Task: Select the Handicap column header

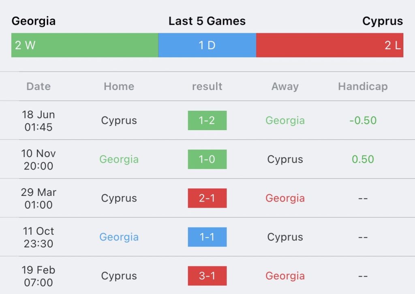Action: [363, 87]
